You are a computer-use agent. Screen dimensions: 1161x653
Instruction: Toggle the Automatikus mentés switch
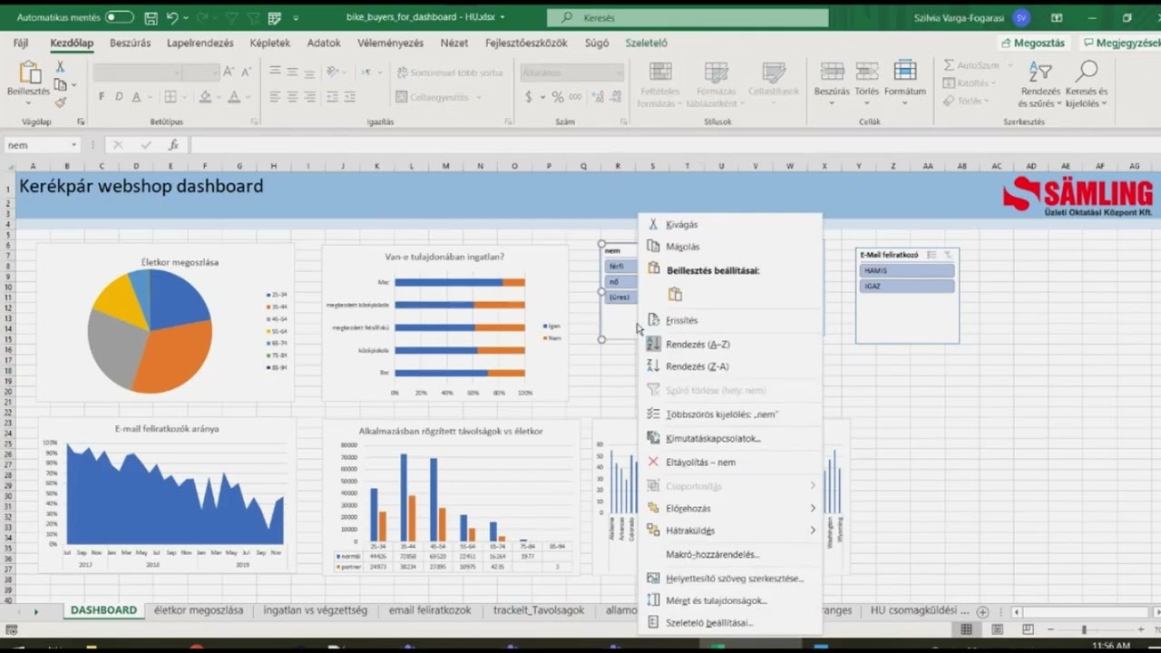pyautogui.click(x=120, y=17)
